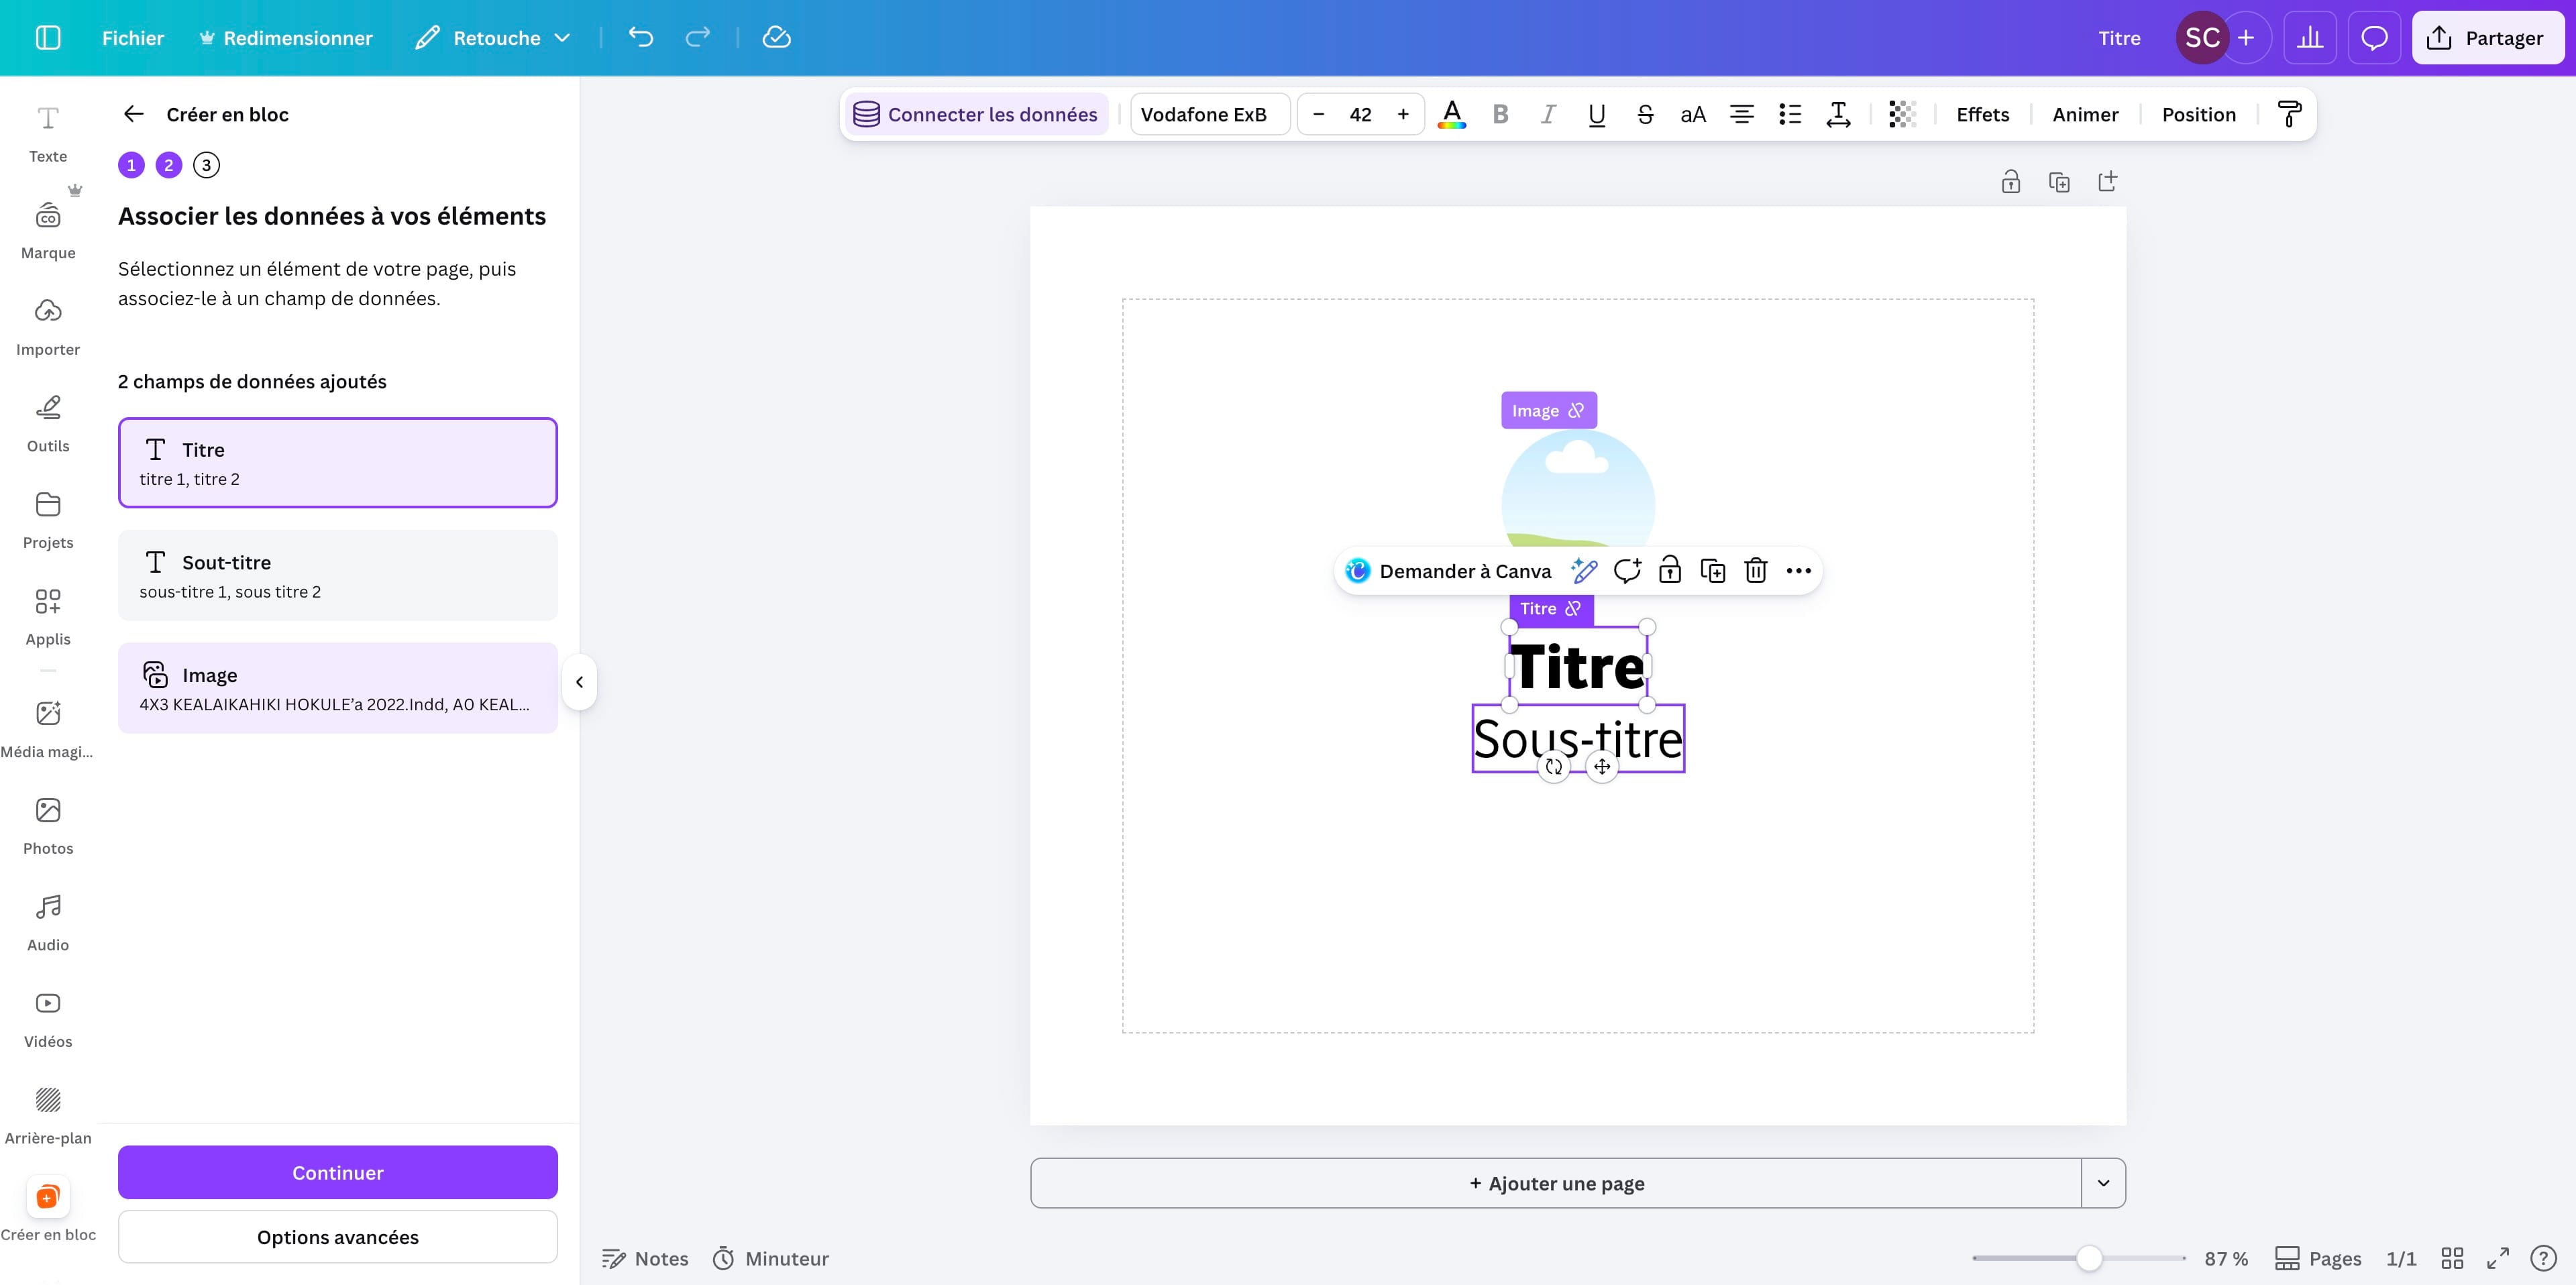The width and height of the screenshot is (2576, 1285).
Task: Go back from Créer en bloc
Action: click(x=134, y=114)
